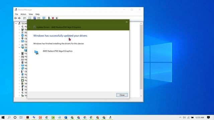The height and width of the screenshot is (120, 214).
Task: Open orange Camtasia icon on taskbar
Action: point(40,117)
